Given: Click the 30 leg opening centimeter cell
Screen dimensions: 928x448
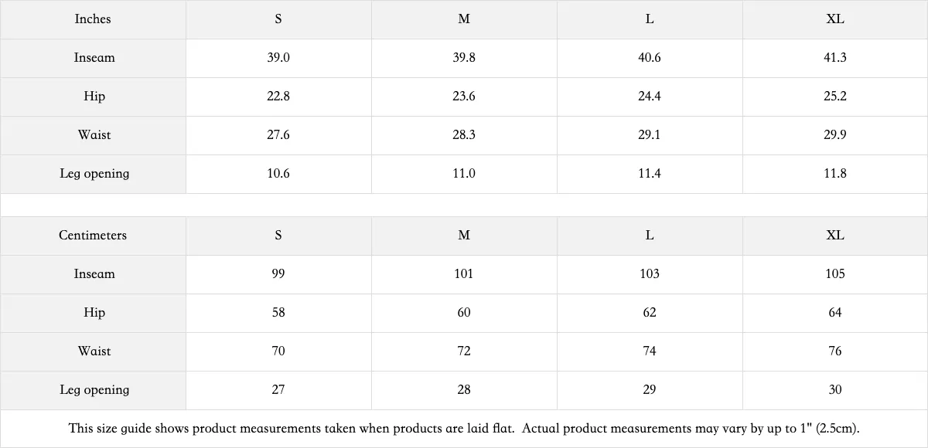Looking at the screenshot, I should pos(835,390).
